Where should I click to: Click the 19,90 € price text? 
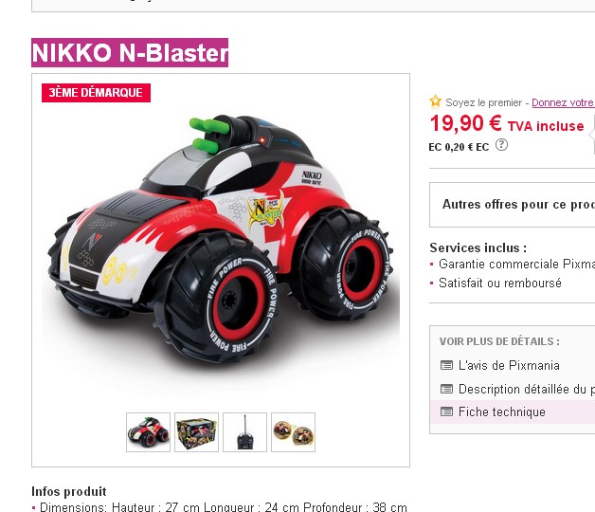tap(465, 124)
